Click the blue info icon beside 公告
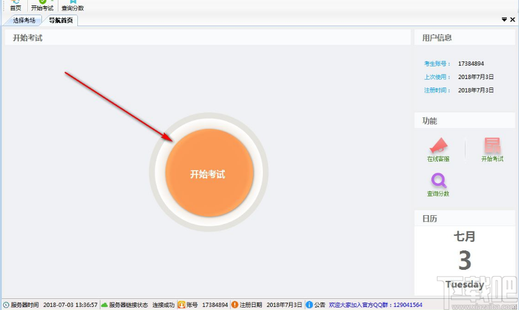 click(309, 305)
